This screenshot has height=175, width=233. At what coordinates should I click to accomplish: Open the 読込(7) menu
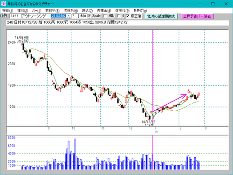(x=87, y=11)
